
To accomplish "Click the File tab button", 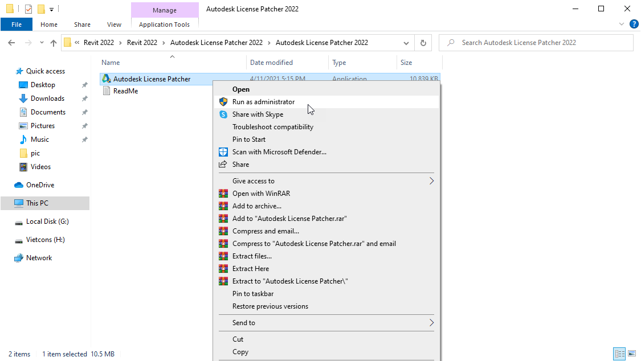I will (x=17, y=24).
